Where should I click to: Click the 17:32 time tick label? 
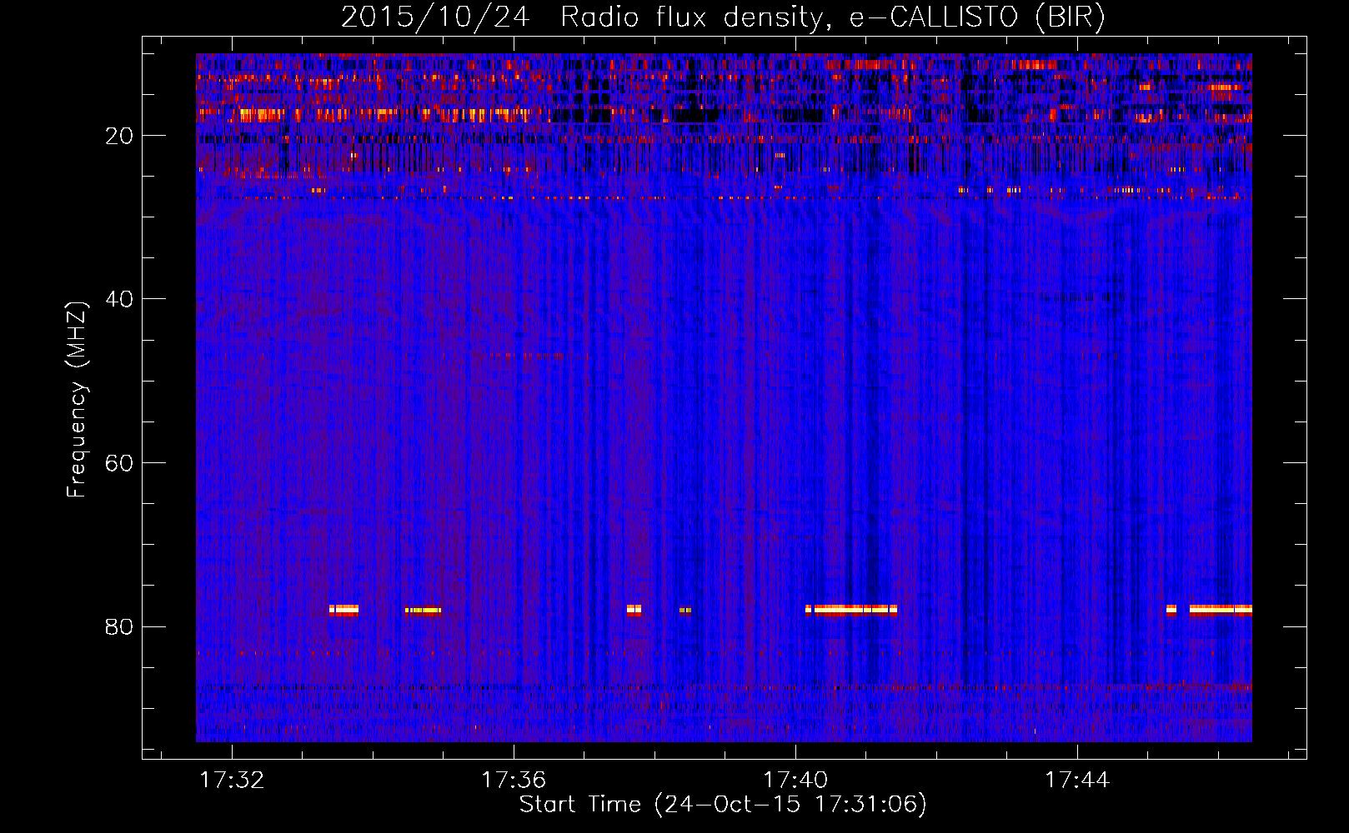233,780
